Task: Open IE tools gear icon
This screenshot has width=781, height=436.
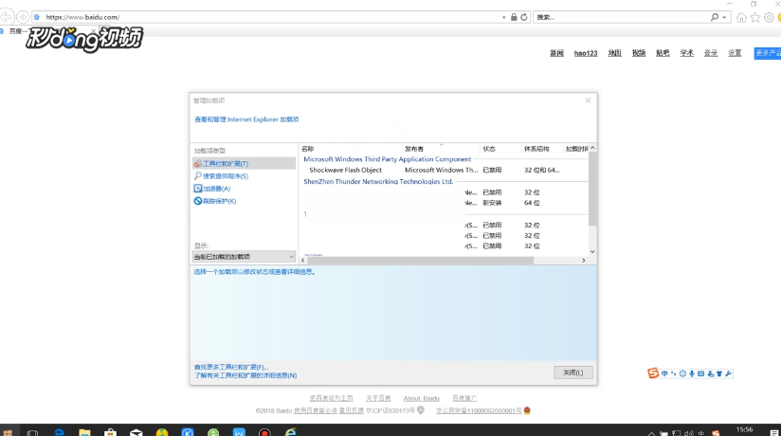Action: 769,17
